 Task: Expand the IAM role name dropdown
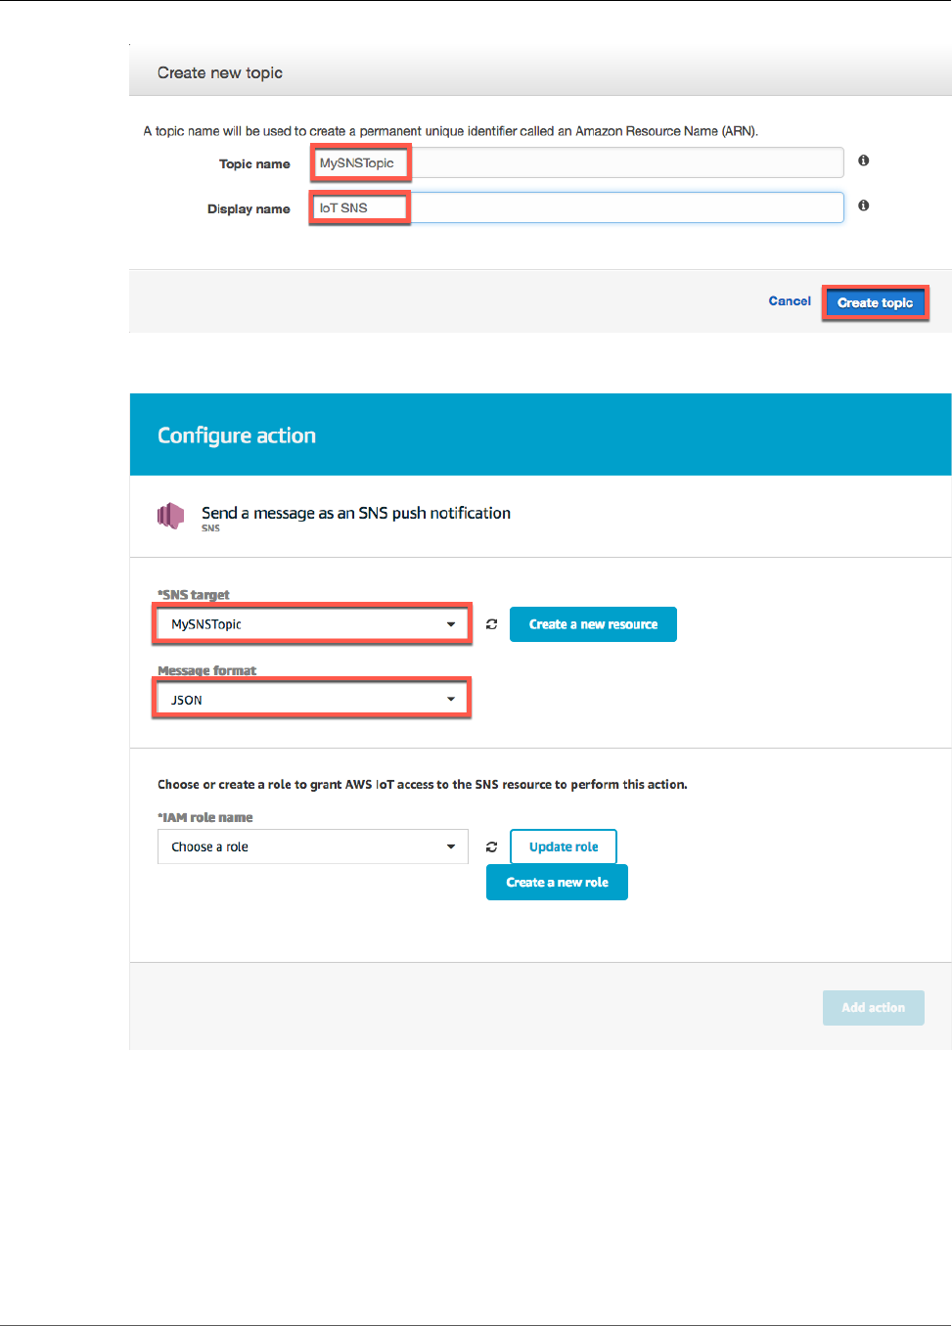click(x=312, y=847)
